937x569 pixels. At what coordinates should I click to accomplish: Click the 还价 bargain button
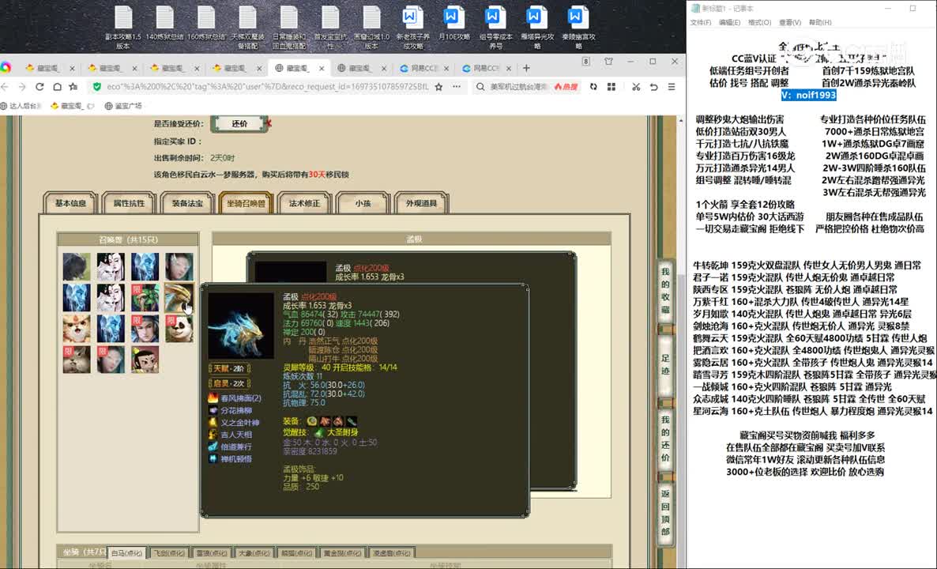click(x=239, y=124)
